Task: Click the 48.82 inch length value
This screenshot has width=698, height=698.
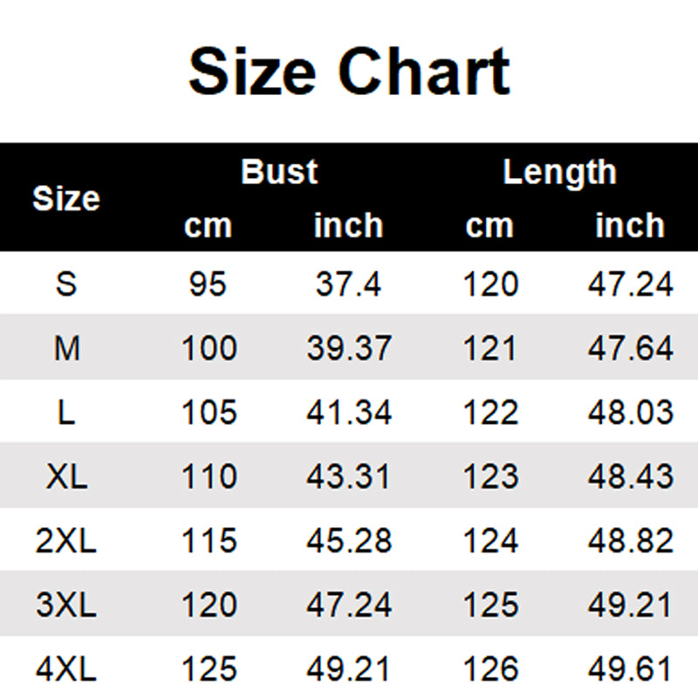Action: tap(630, 541)
